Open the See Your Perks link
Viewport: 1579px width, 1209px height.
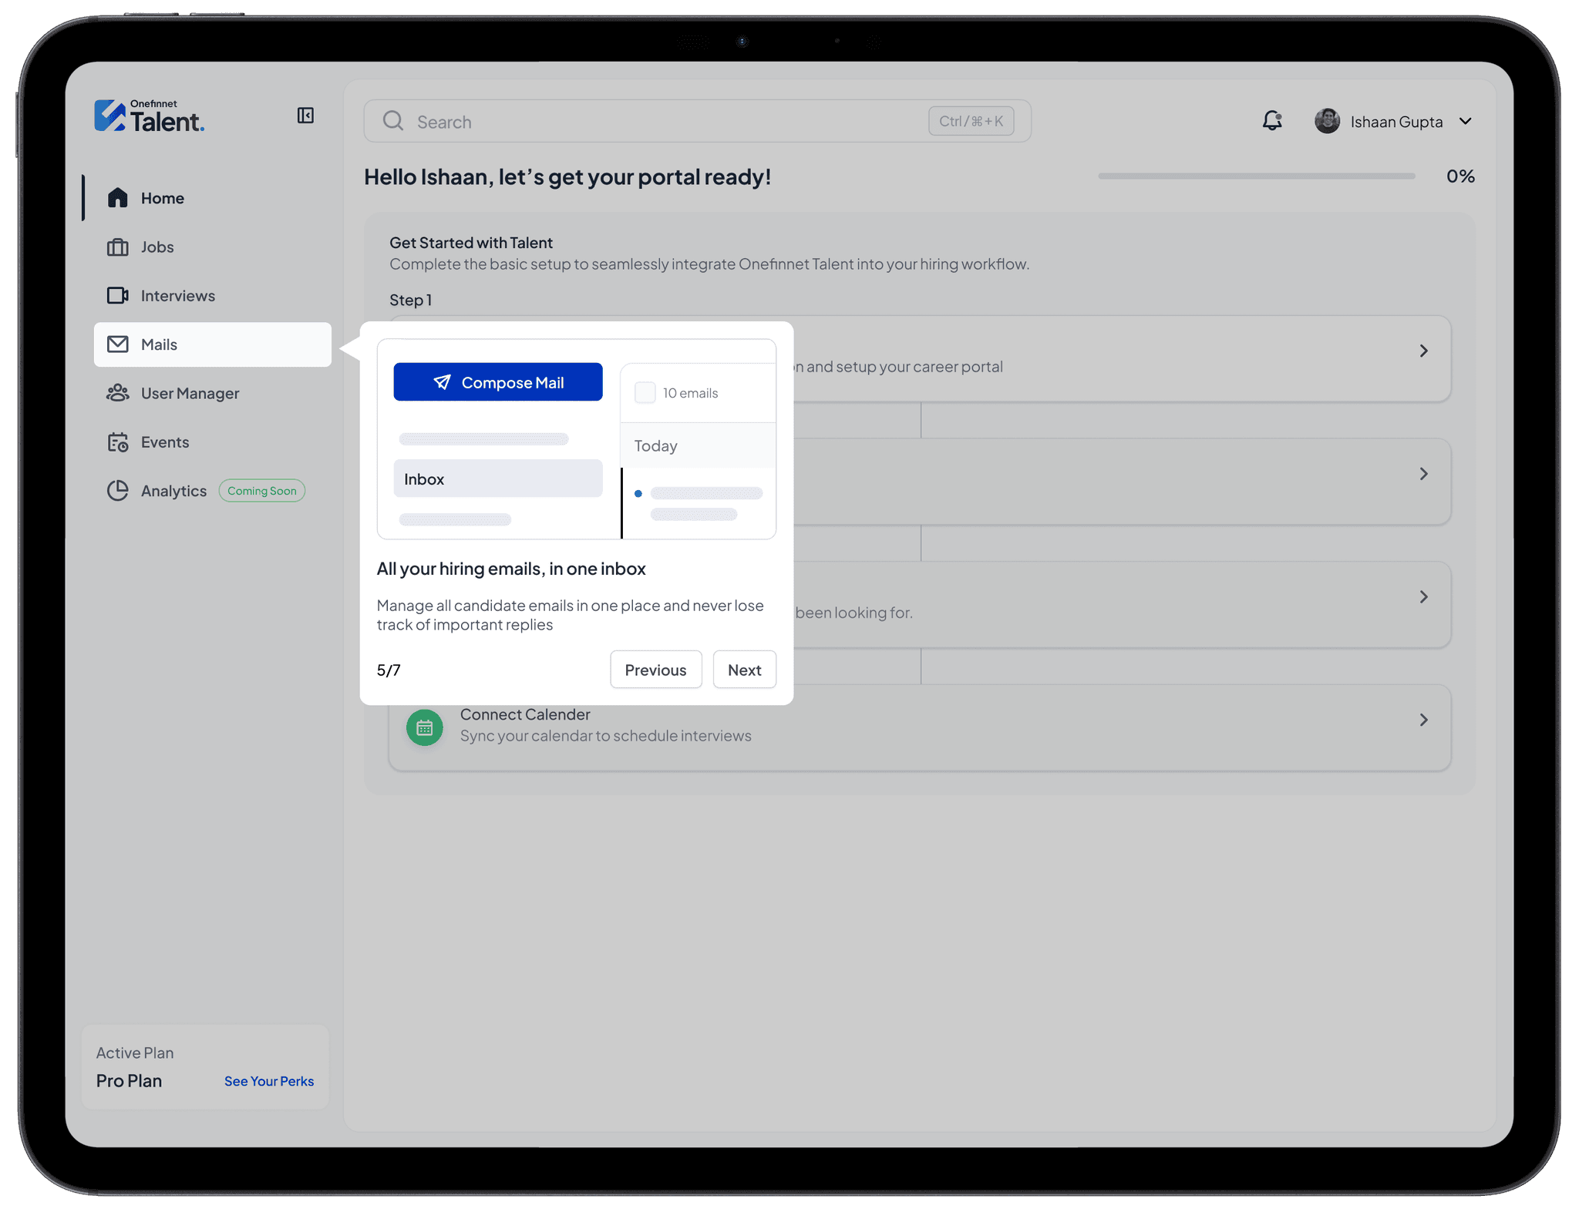(268, 1081)
